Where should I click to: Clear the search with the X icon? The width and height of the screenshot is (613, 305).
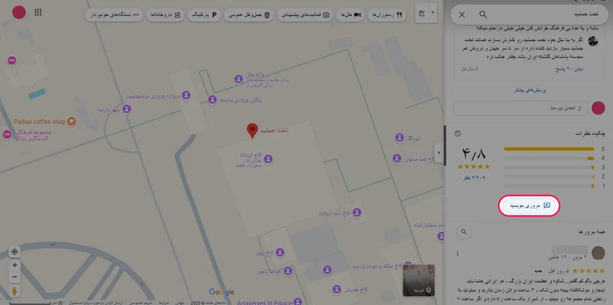[462, 15]
